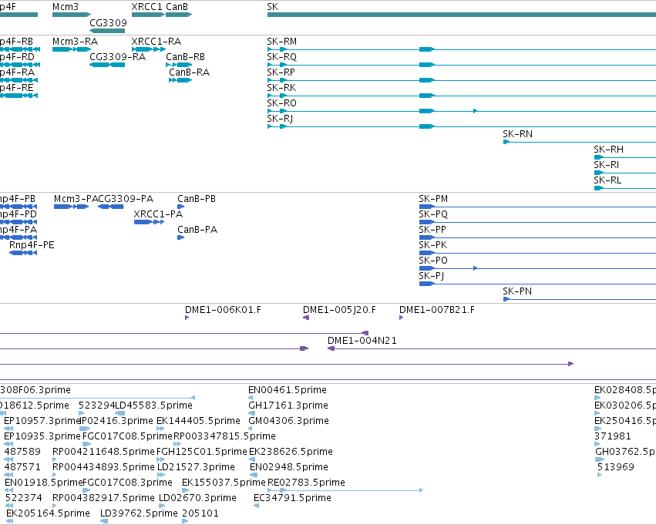Viewport: 656px width, 525px height.
Task: Click the DME1-004N21 BAC label
Action: [x=362, y=341]
